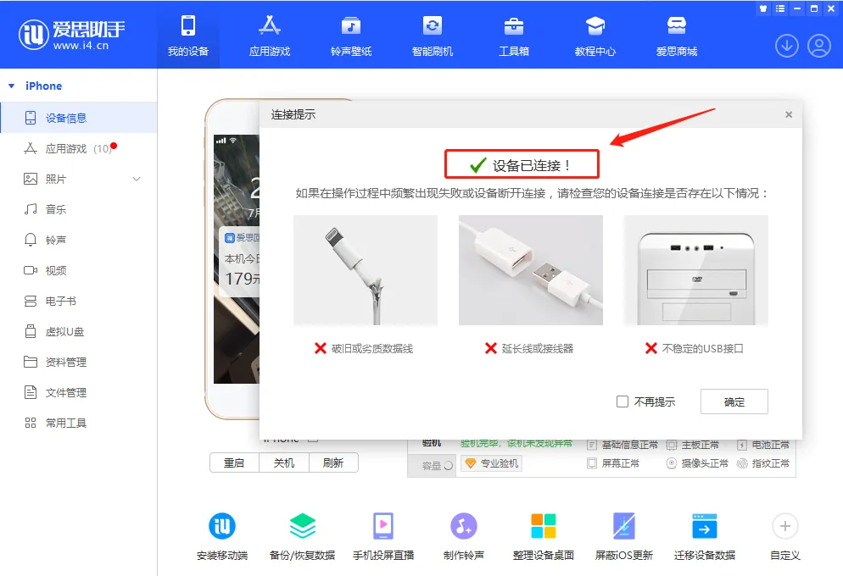Open 资料管理 in the sidebar
Viewport: 843px width, 576px height.
(x=79, y=363)
